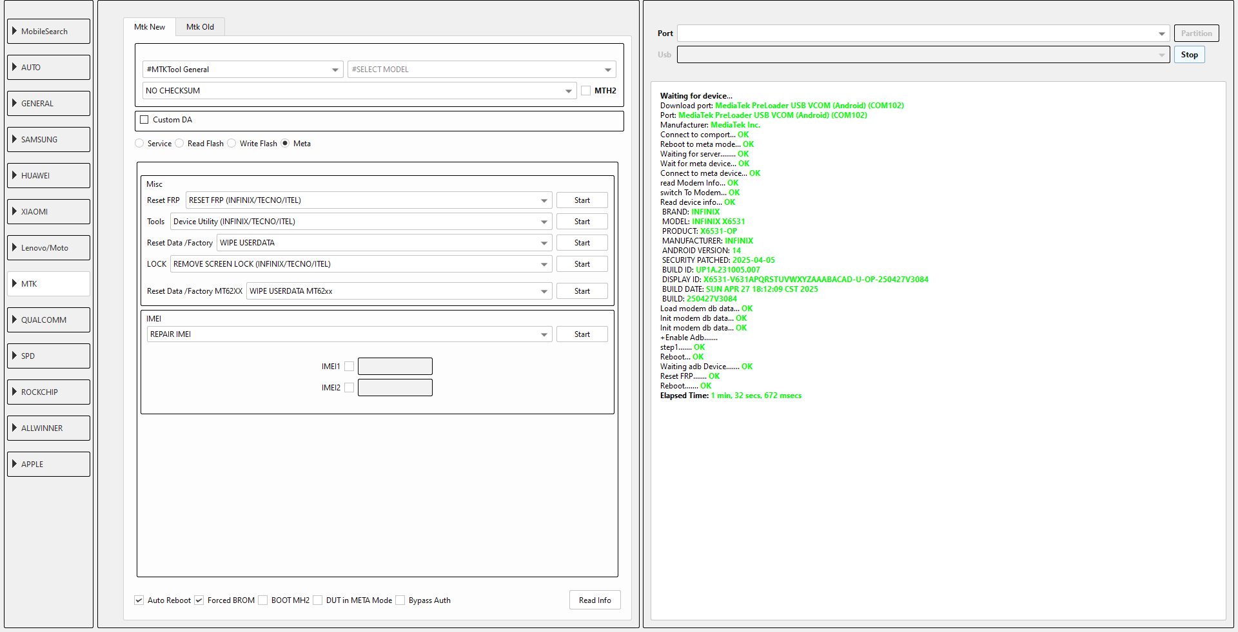Select the Read Flash radio button
The image size is (1238, 632).
(179, 143)
